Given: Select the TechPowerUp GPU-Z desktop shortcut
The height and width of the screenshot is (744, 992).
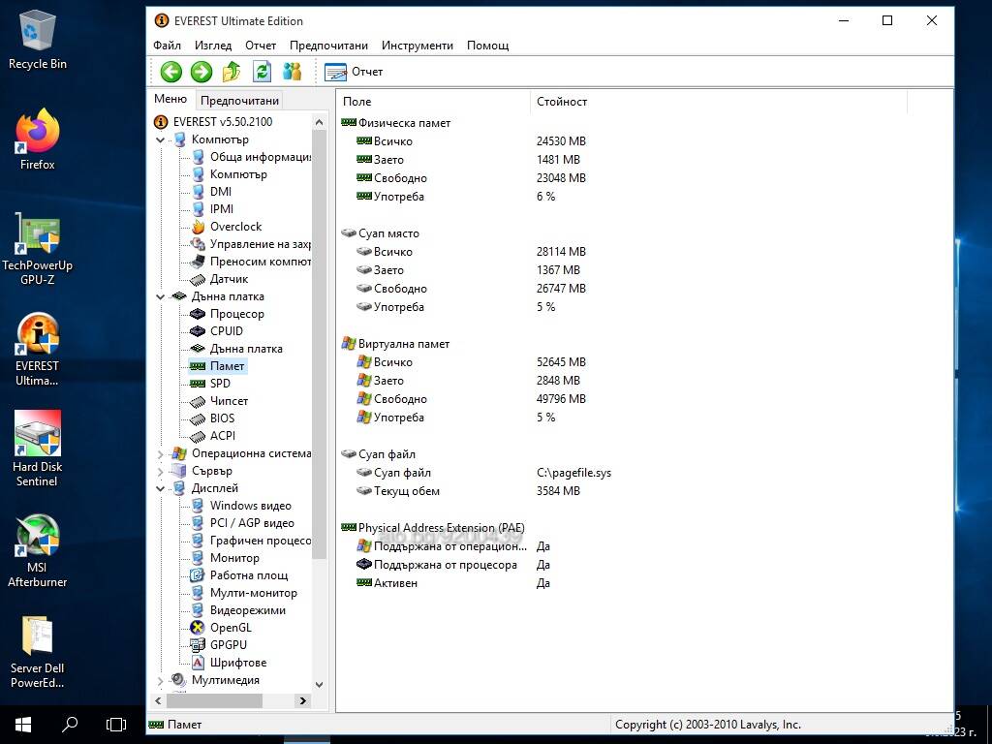Looking at the screenshot, I should pyautogui.click(x=38, y=249).
